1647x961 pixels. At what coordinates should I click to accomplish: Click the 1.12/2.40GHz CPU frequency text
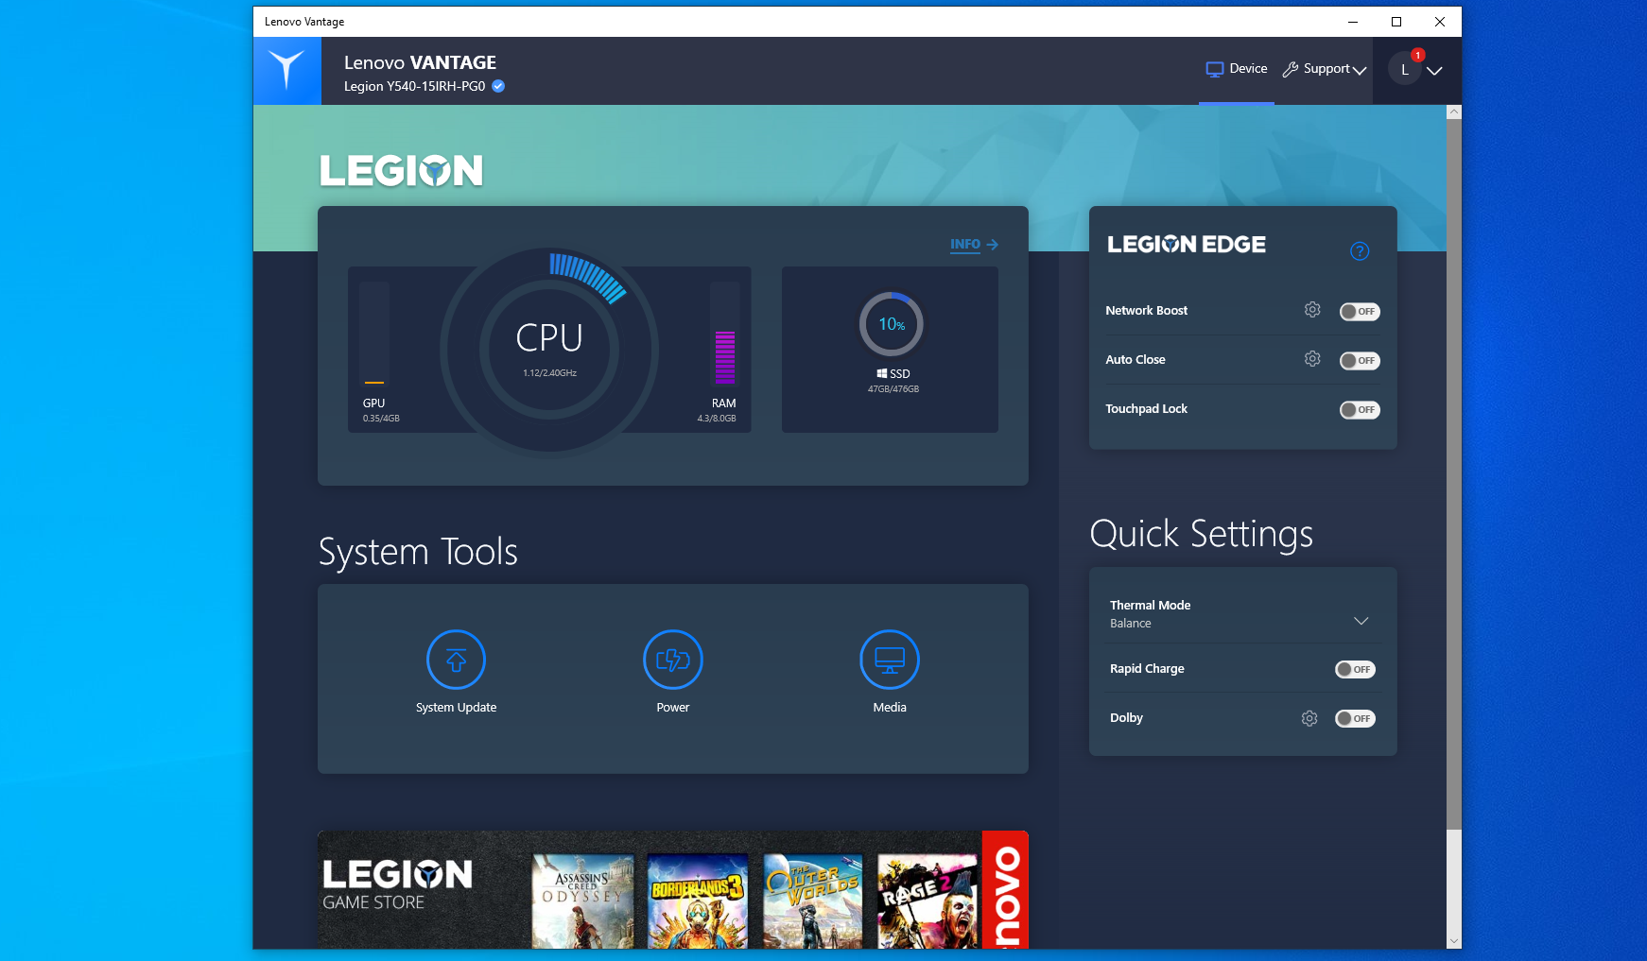pyautogui.click(x=549, y=373)
